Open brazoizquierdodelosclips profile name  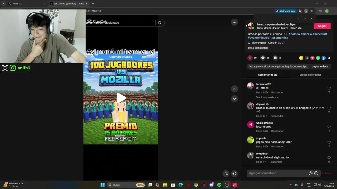coord(276,24)
